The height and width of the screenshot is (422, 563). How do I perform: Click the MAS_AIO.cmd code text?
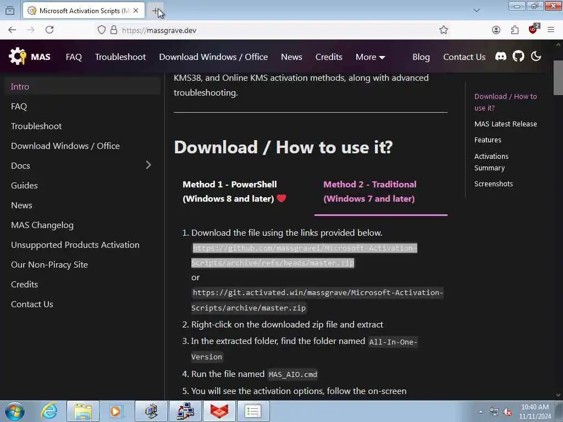(292, 375)
